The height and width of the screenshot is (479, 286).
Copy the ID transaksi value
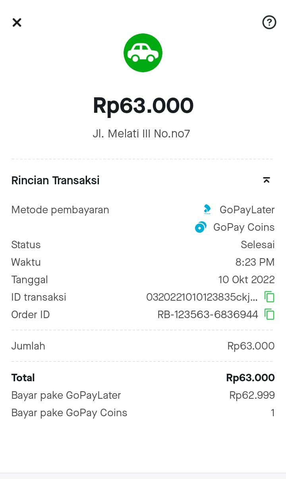[269, 297]
